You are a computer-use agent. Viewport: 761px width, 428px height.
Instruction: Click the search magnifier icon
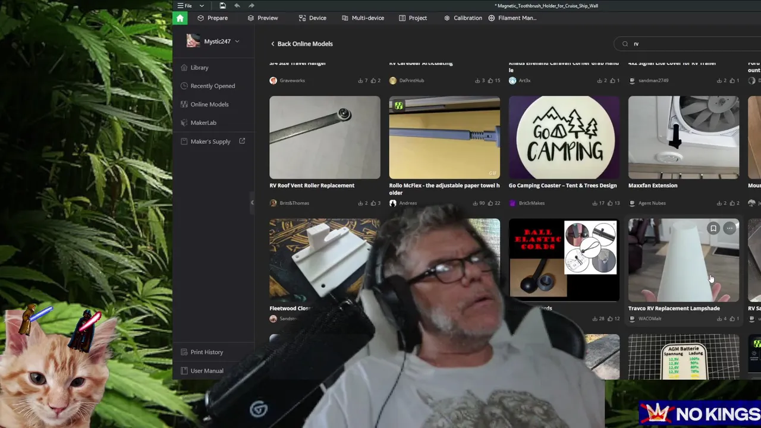[625, 43]
